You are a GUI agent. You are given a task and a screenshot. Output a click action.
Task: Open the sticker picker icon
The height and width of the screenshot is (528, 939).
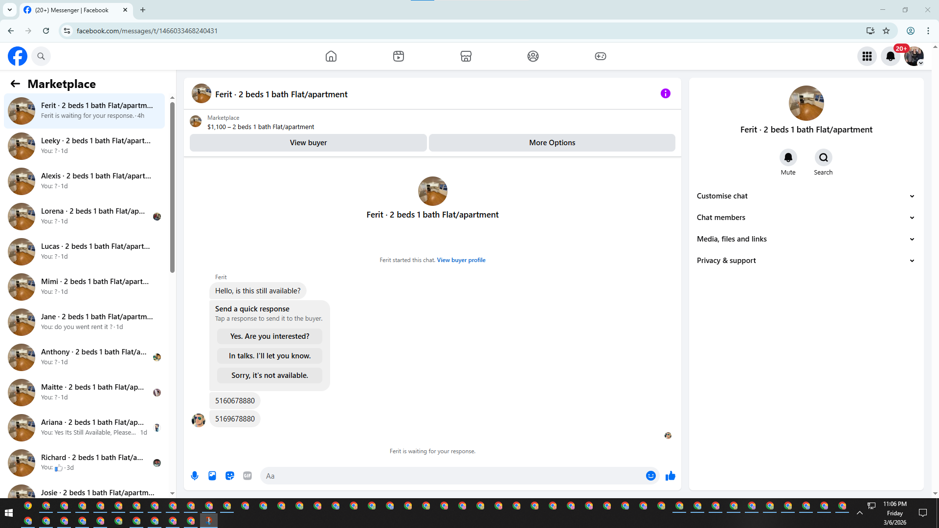(230, 476)
